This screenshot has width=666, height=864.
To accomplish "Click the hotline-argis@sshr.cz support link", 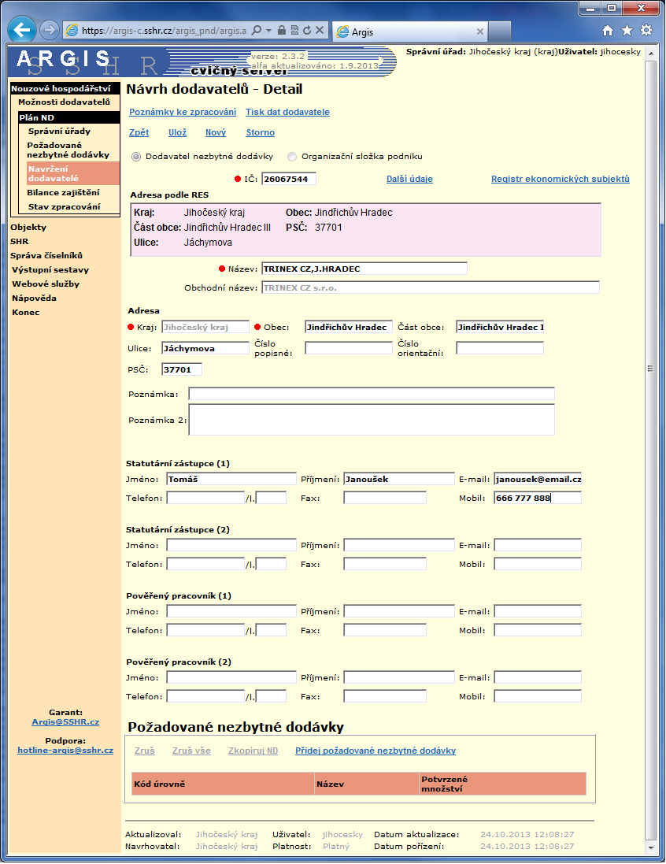I will (65, 750).
